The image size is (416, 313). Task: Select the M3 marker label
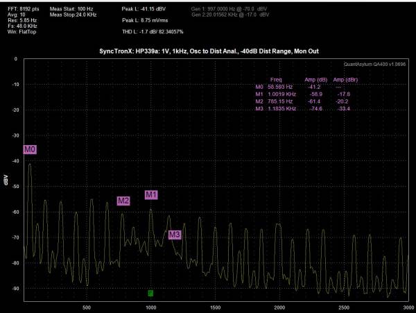pos(175,235)
